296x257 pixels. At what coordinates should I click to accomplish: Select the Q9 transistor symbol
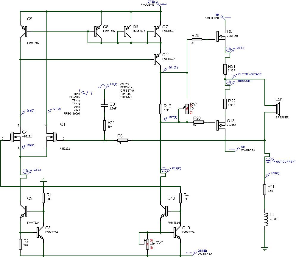point(24,31)
